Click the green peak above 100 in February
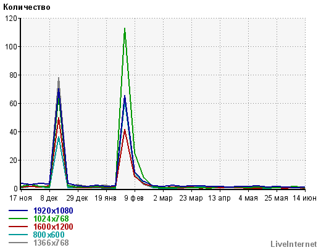 coord(125,29)
